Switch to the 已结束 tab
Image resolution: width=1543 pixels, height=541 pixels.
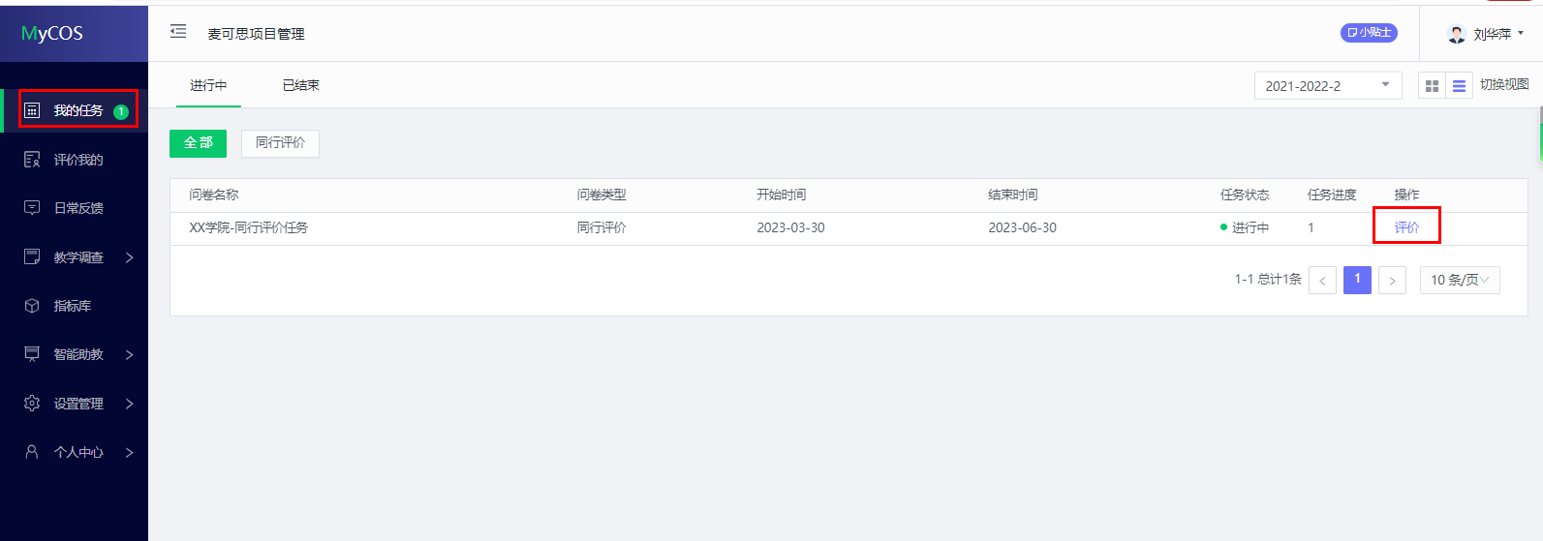(300, 85)
